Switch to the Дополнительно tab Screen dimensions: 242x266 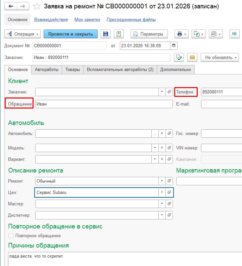[176, 70]
